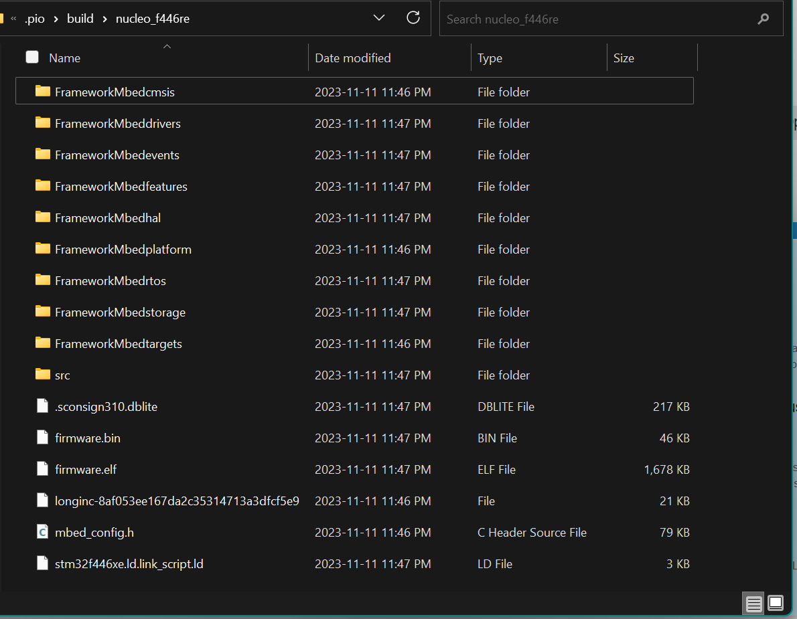Select the FrameworkMbedstorage folder name
Viewport: 797px width, 619px height.
[x=120, y=313]
